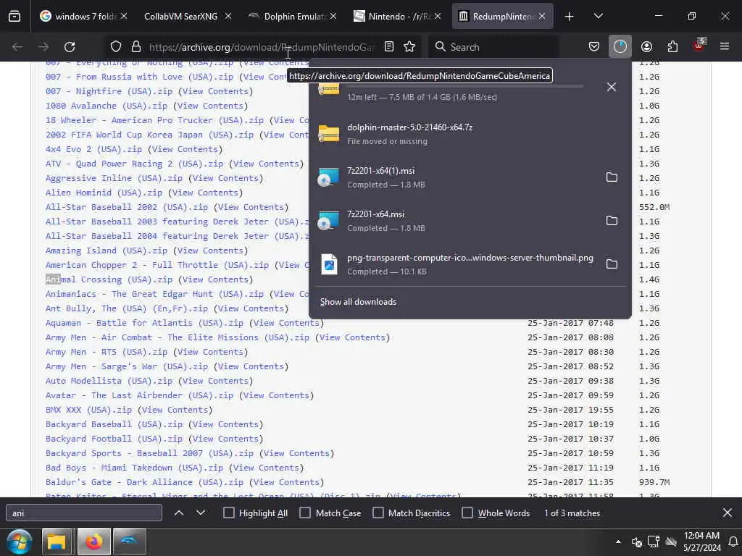742x556 pixels.
Task: Expand the list all tabs dropdown
Action: click(598, 16)
